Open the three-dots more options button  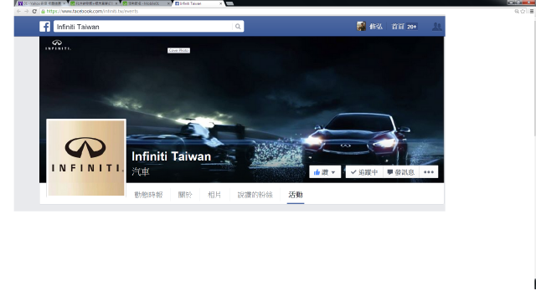(x=429, y=172)
